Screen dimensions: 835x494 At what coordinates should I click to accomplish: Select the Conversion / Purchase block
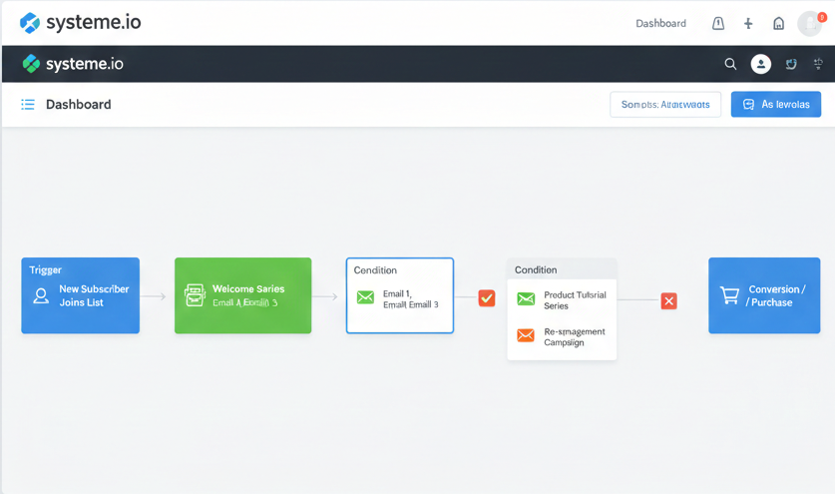click(764, 295)
